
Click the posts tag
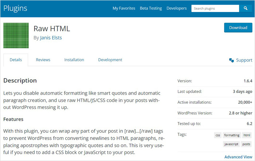tap(246, 144)
